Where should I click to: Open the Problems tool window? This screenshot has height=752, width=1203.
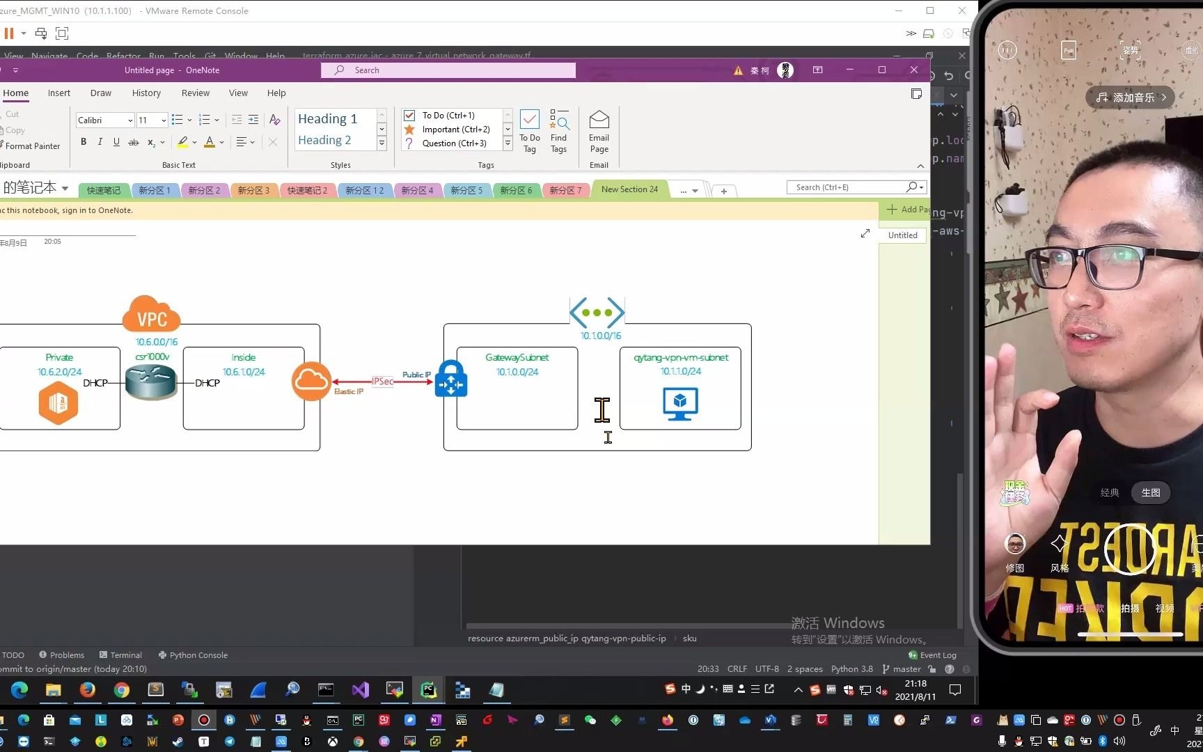pos(62,655)
